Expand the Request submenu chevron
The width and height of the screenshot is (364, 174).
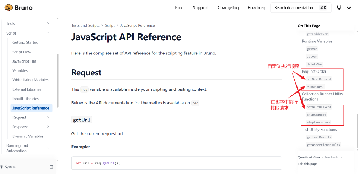(48, 117)
